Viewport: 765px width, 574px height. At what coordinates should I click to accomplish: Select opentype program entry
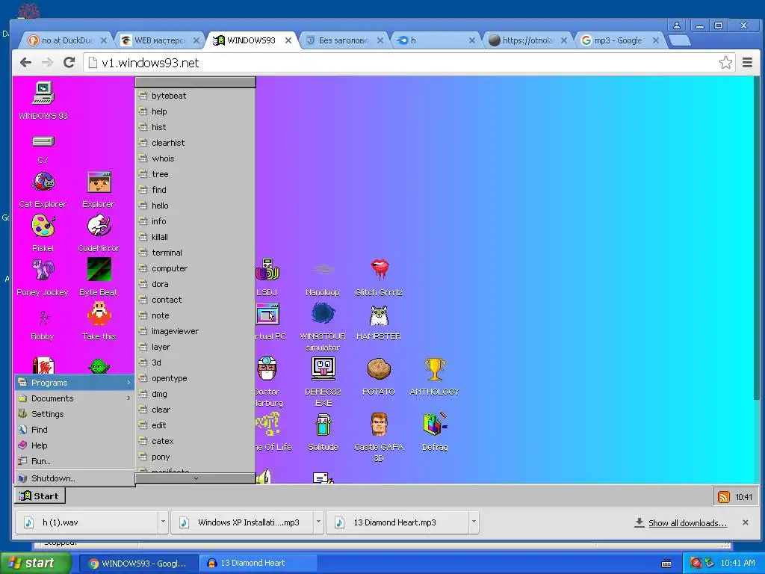195,378
